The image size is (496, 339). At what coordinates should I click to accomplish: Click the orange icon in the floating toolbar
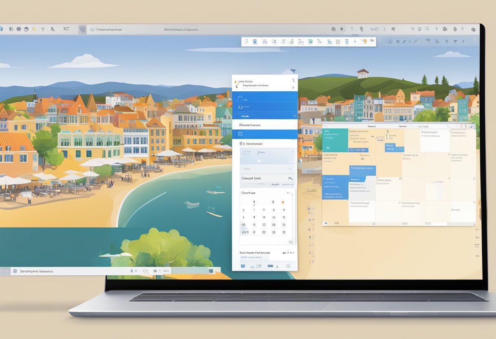(365, 41)
